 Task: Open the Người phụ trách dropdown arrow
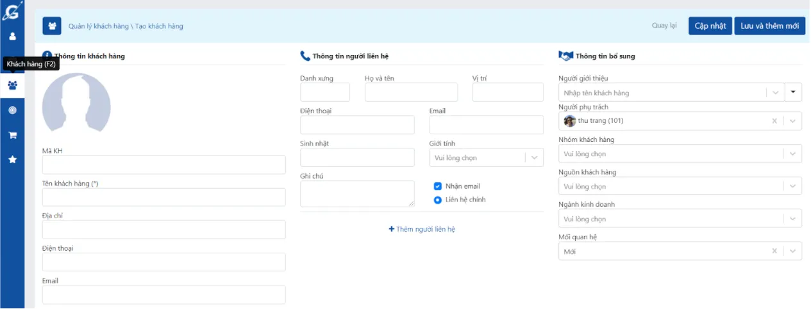(793, 121)
